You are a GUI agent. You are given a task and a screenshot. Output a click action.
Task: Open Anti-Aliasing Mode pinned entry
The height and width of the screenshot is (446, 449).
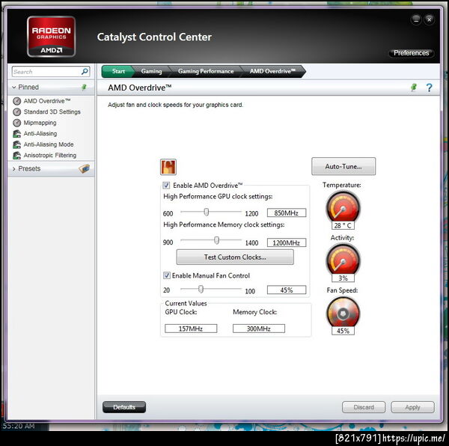click(x=49, y=144)
